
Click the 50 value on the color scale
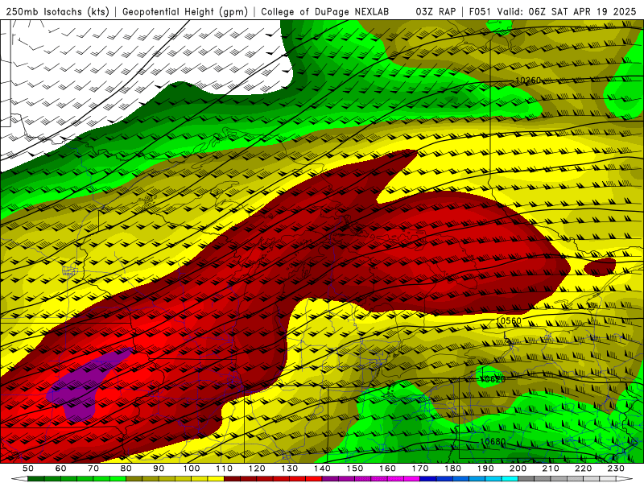(28, 469)
